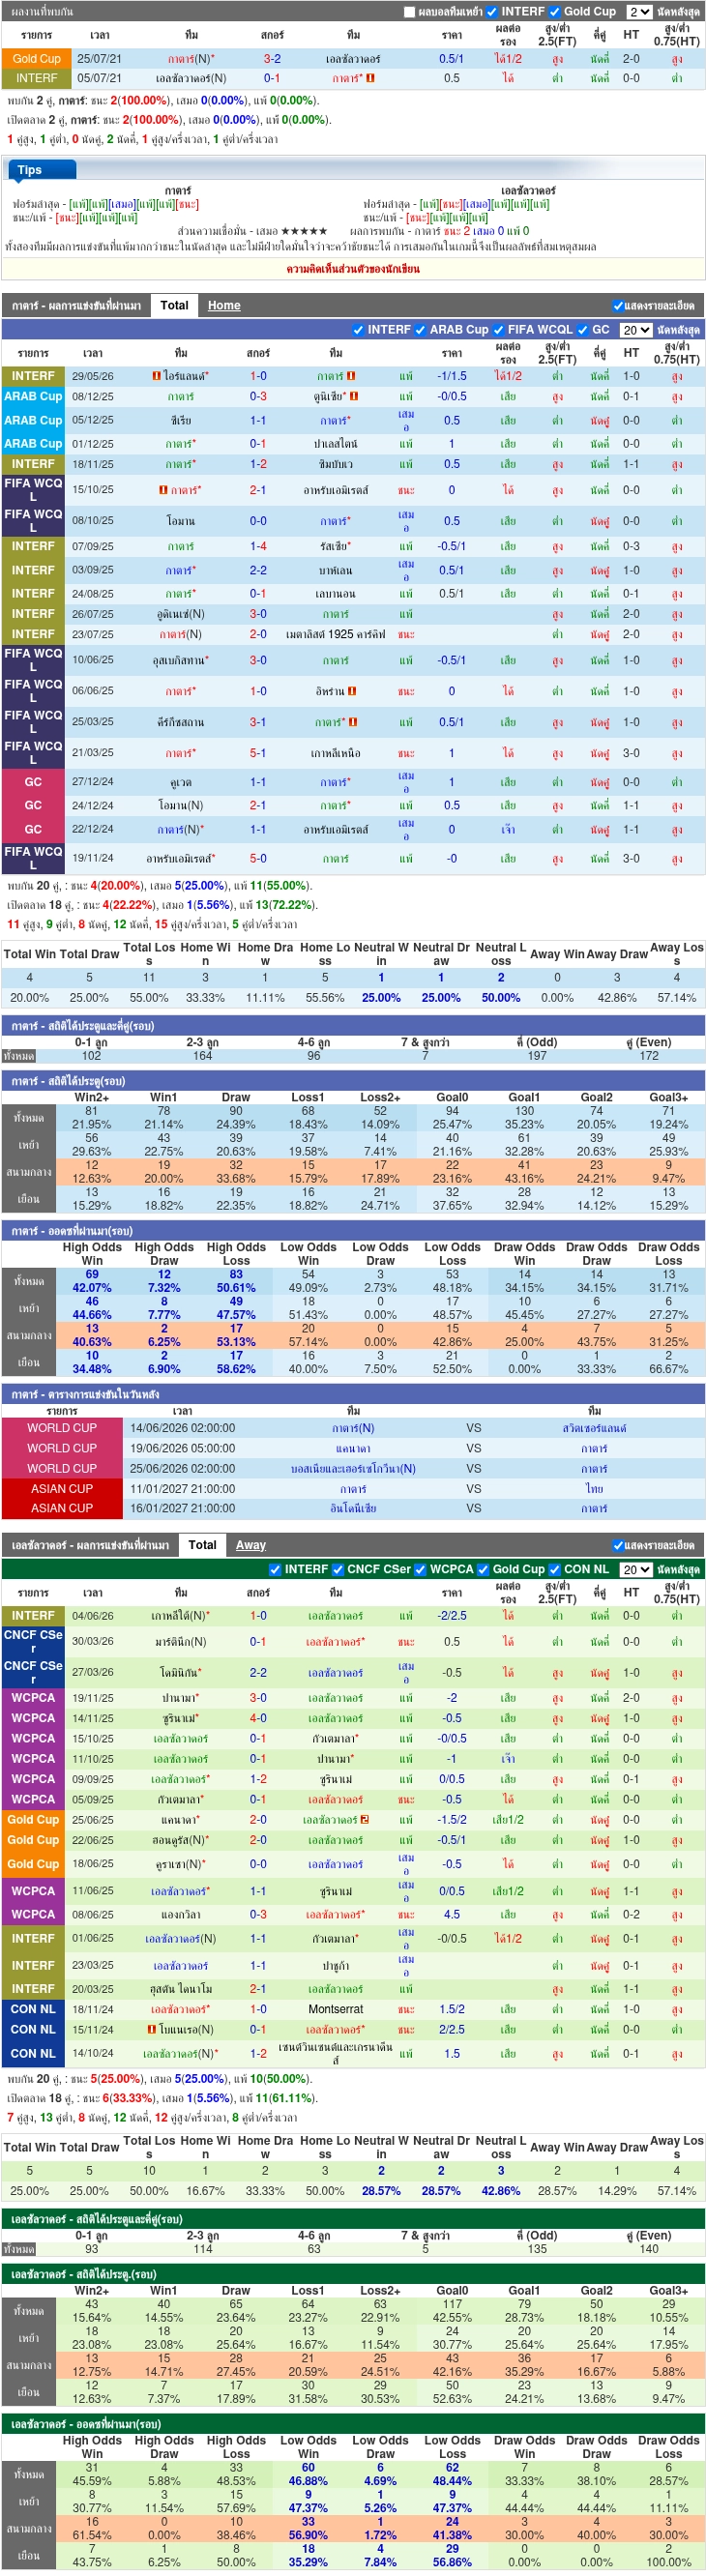Switch to the Away tab for เอลซัลวาดอร์
706x2576 pixels.
pos(251,1545)
